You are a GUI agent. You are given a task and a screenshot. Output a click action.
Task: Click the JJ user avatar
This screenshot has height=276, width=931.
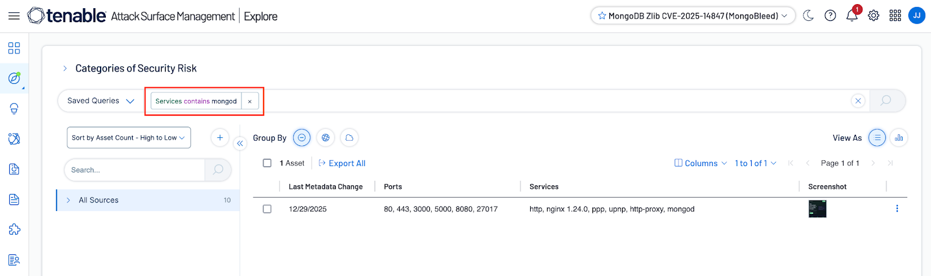pos(916,16)
